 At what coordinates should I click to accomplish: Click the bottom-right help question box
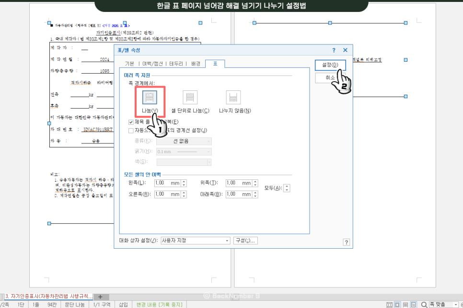pos(347,242)
